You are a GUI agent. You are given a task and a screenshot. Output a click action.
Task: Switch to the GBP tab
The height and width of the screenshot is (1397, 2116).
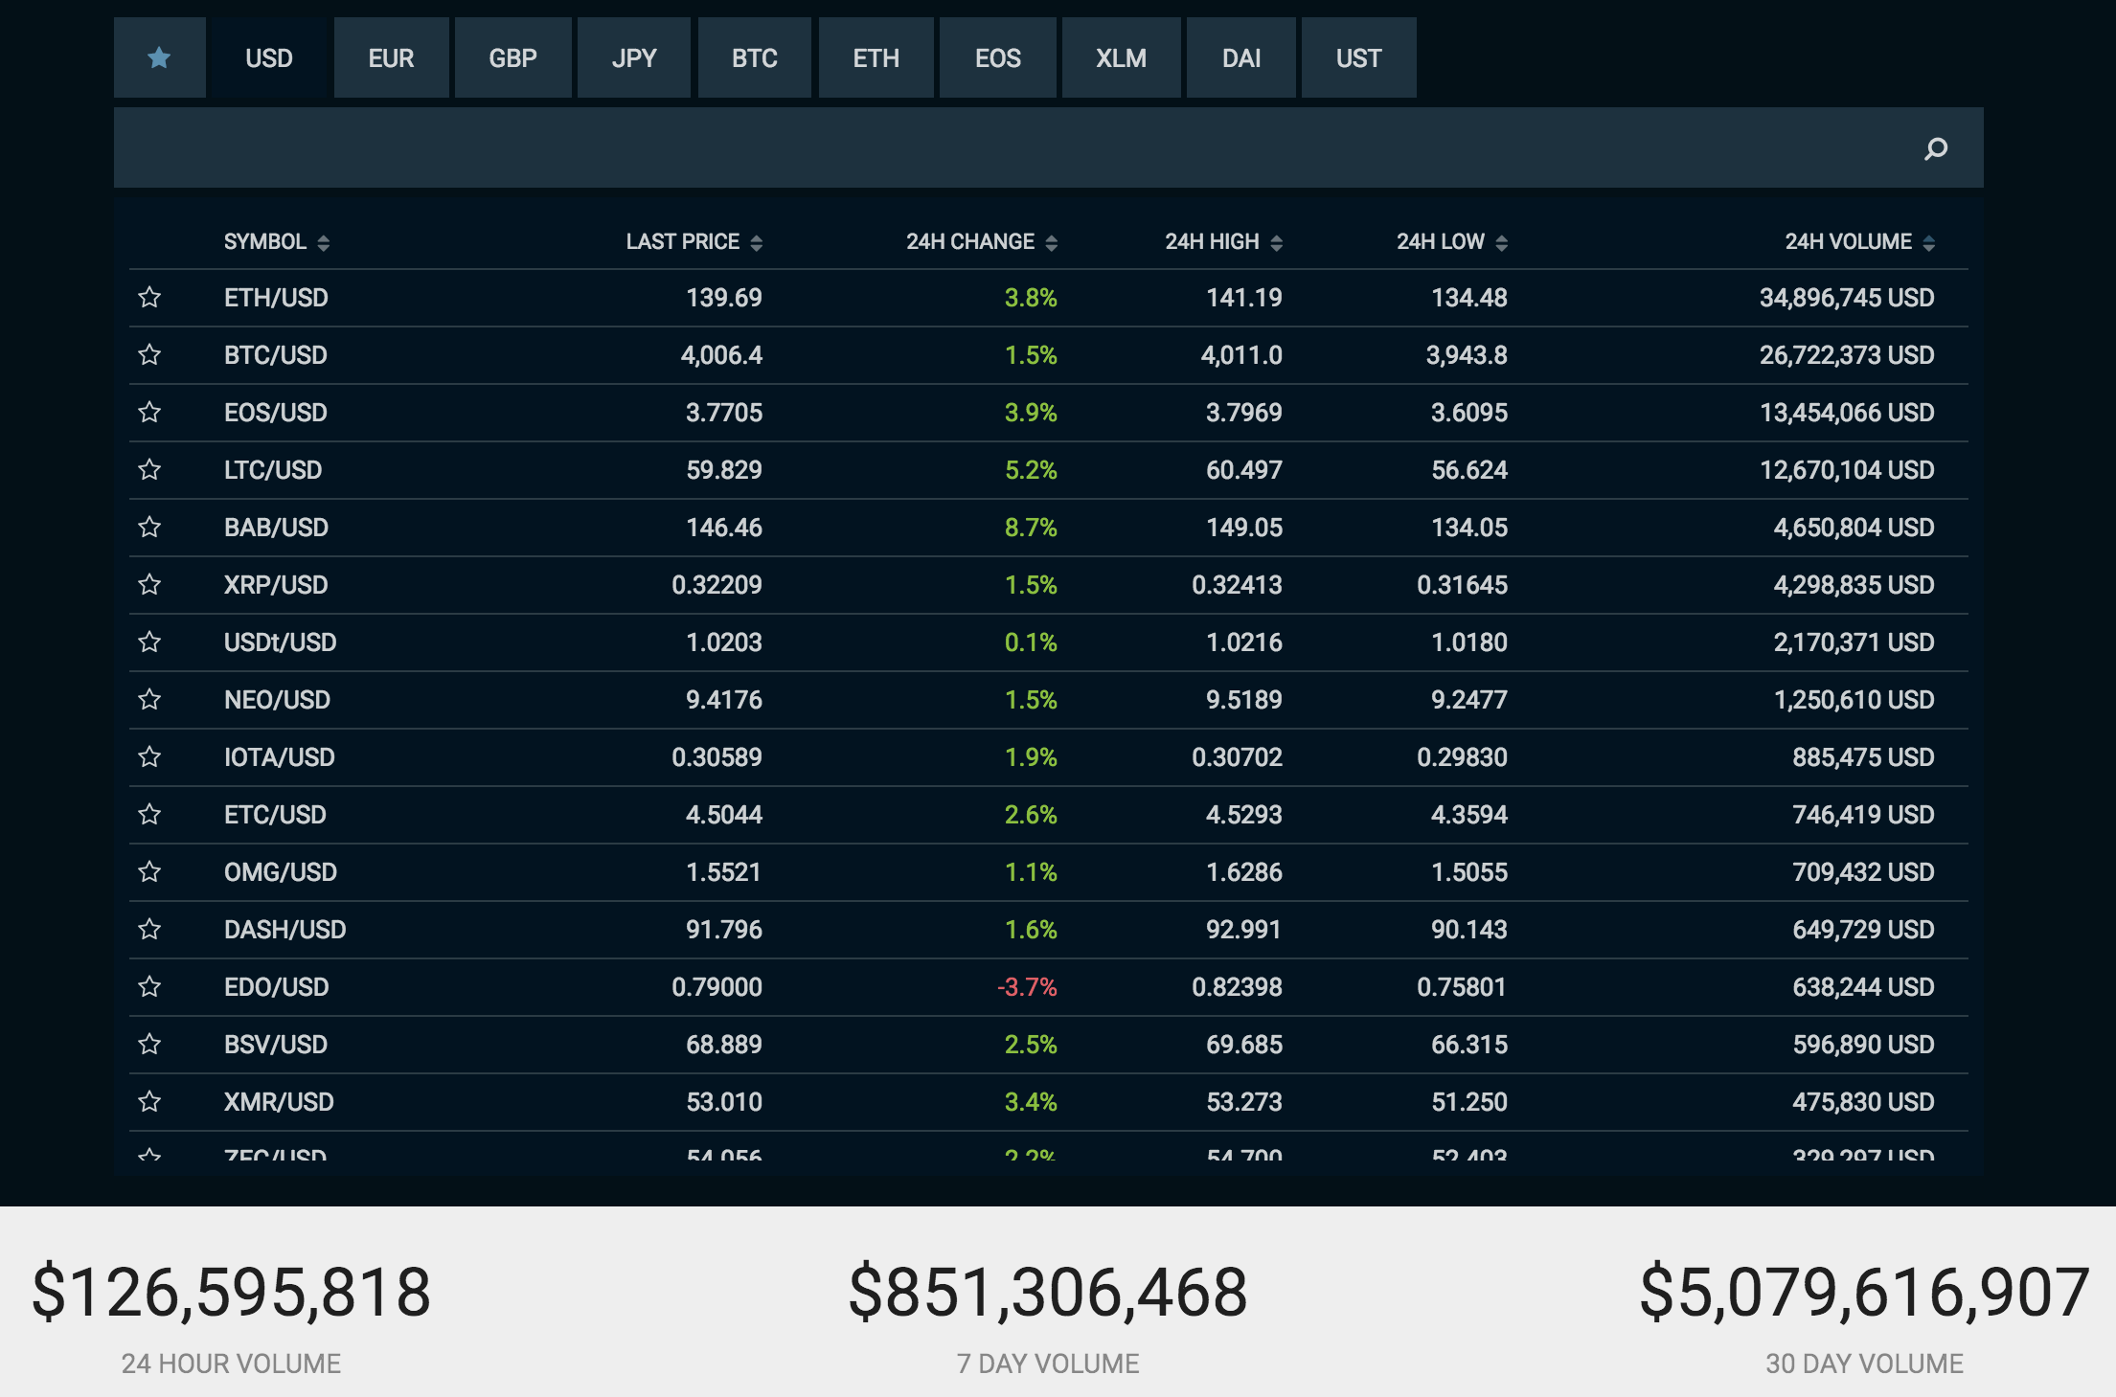click(x=512, y=57)
